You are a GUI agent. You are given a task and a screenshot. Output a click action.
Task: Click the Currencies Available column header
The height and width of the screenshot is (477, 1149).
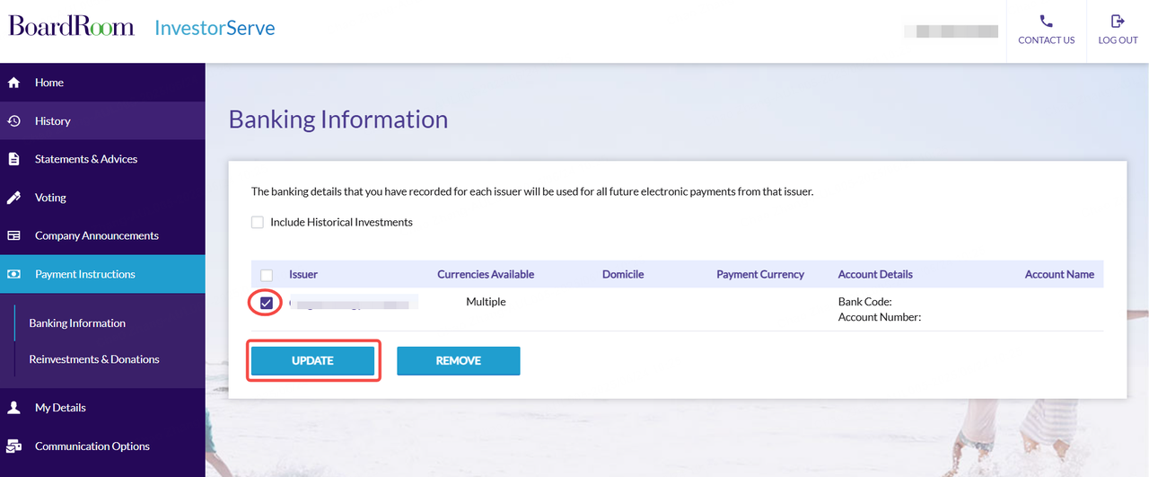[486, 274]
